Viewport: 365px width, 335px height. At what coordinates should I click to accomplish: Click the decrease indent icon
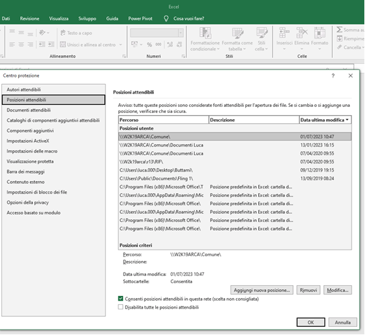(x=42, y=44)
